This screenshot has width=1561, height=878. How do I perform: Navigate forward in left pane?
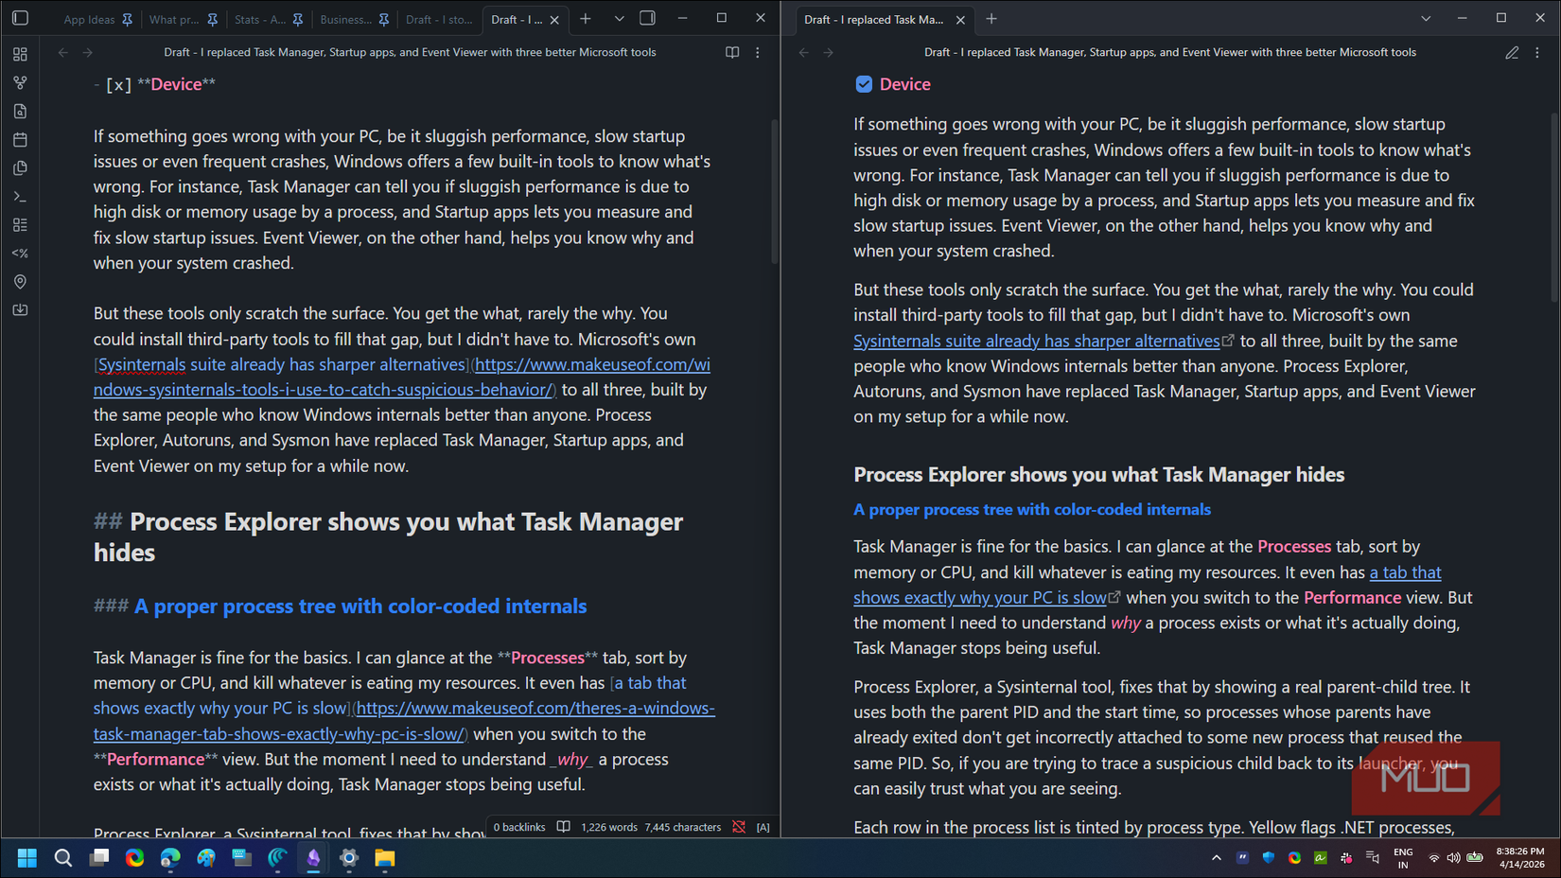(88, 52)
